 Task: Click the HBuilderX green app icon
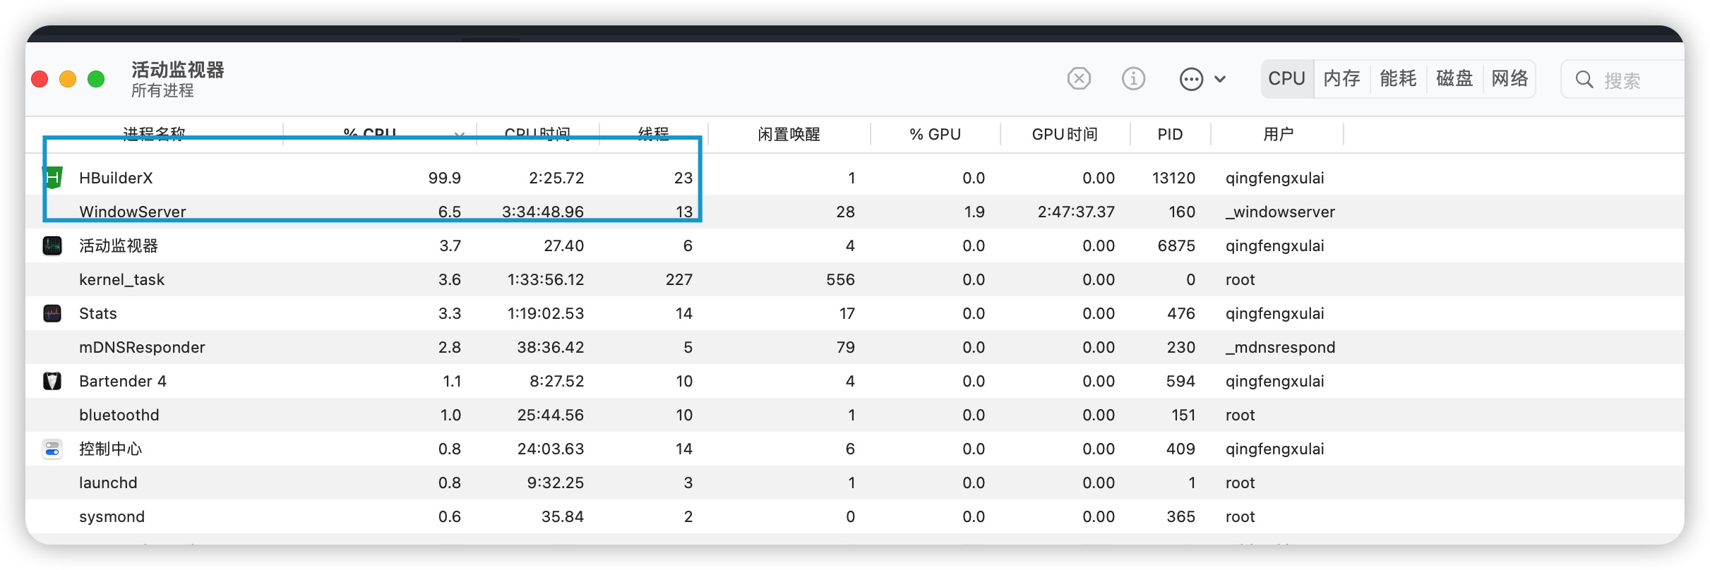coord(53,178)
